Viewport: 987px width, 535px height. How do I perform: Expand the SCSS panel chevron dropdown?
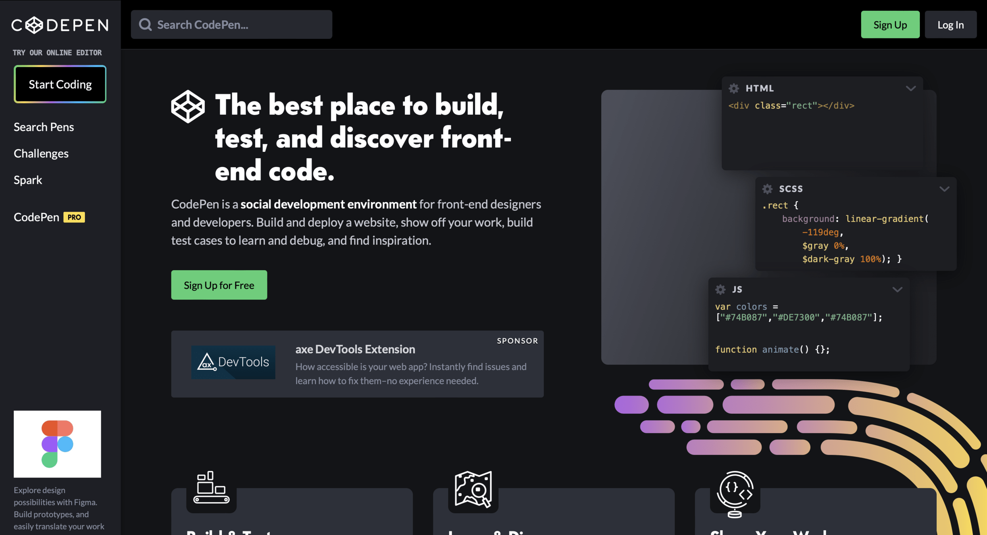tap(944, 189)
